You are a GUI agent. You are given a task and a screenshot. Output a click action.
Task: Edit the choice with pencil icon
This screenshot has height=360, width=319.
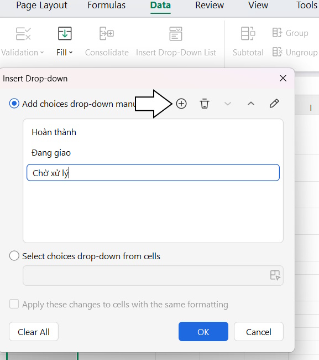pos(274,104)
